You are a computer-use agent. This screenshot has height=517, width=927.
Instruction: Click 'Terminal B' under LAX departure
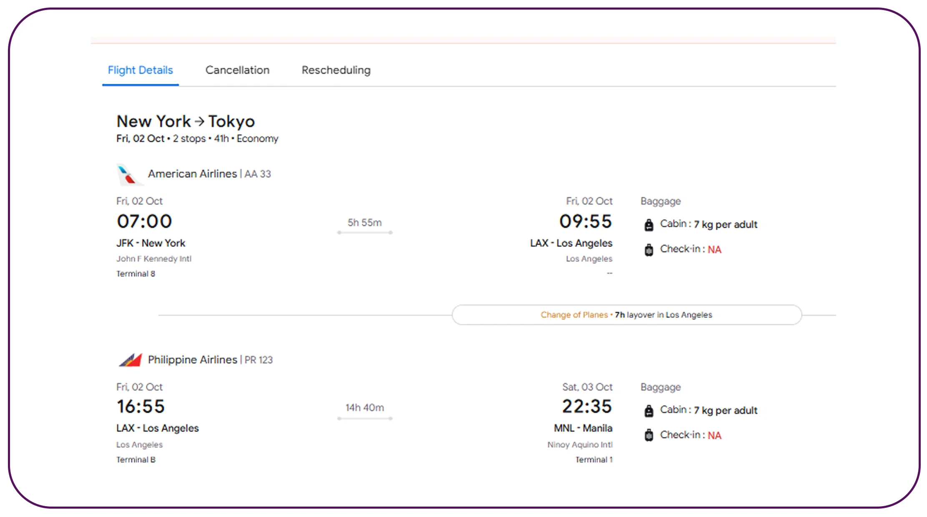click(x=136, y=460)
